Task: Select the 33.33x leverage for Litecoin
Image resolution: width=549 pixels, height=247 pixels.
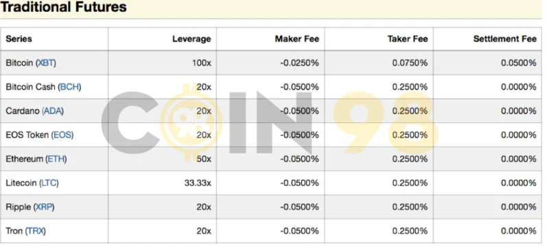Action: coord(198,183)
